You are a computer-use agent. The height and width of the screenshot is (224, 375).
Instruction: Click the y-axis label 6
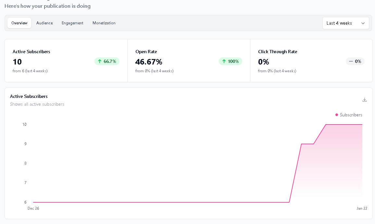25,202
